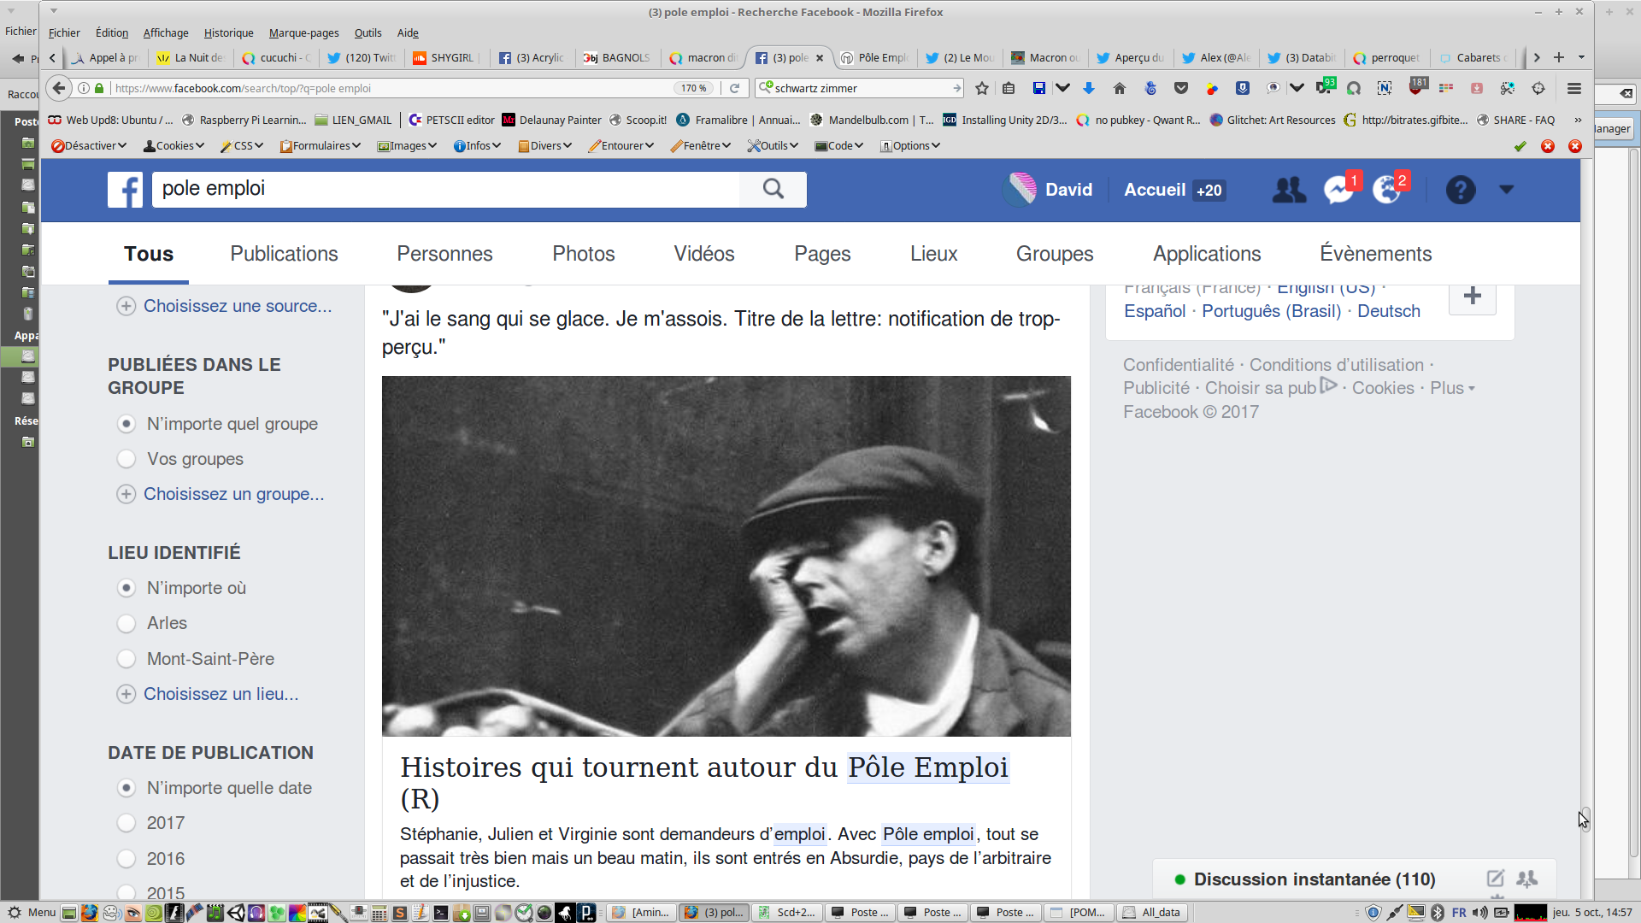Screen dimensions: 1641x923
Task: Reload the page in the address bar
Action: tap(734, 88)
